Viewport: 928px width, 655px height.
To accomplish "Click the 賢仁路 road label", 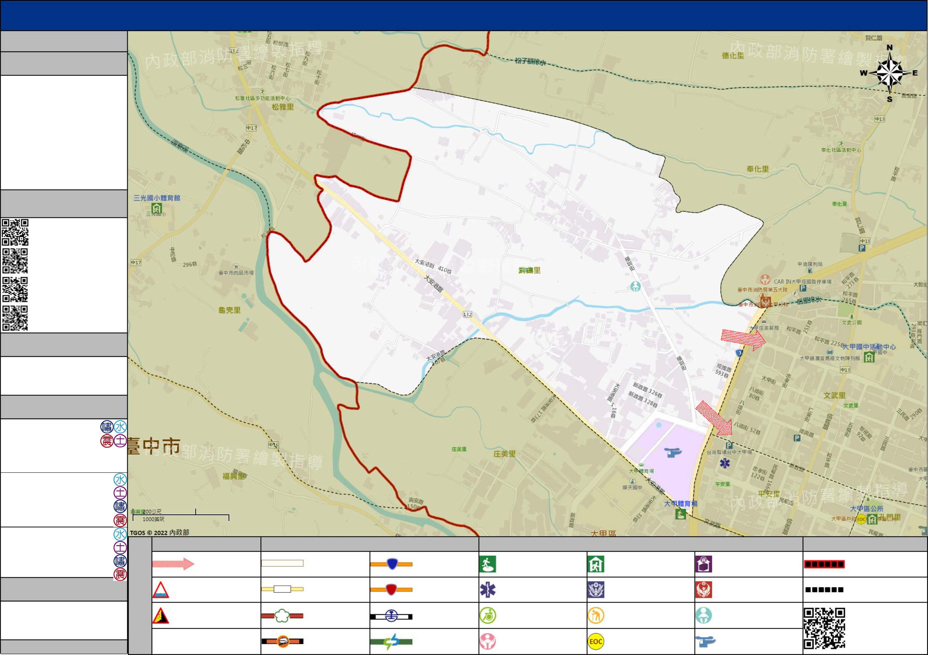I will (x=874, y=38).
